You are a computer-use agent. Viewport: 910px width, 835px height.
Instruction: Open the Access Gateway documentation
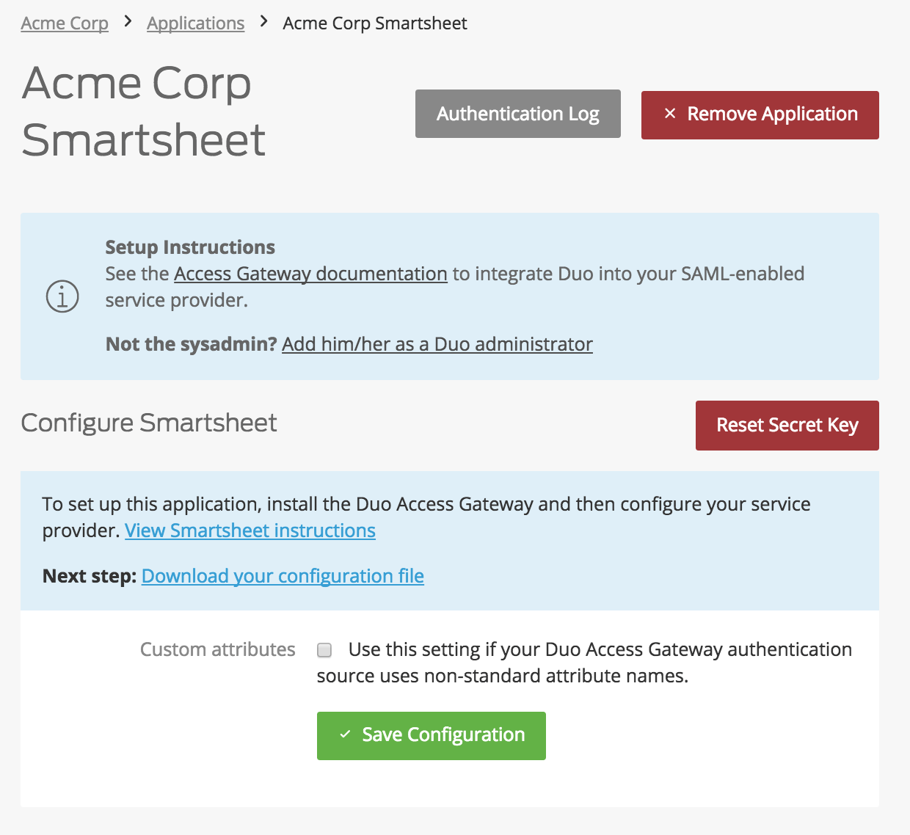pos(310,274)
